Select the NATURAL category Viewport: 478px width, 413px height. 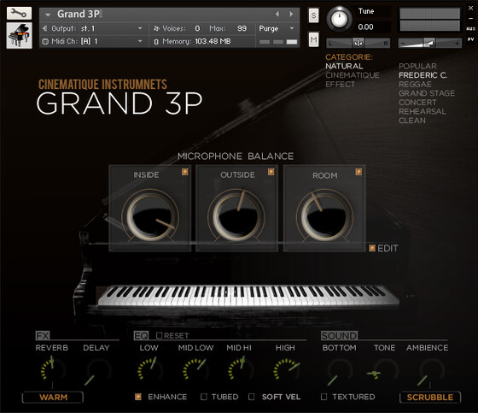click(344, 67)
